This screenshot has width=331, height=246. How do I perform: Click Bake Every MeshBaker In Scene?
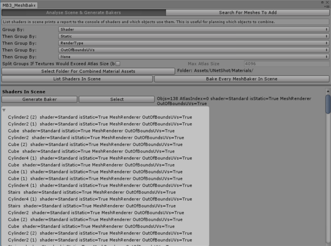tap(242, 79)
